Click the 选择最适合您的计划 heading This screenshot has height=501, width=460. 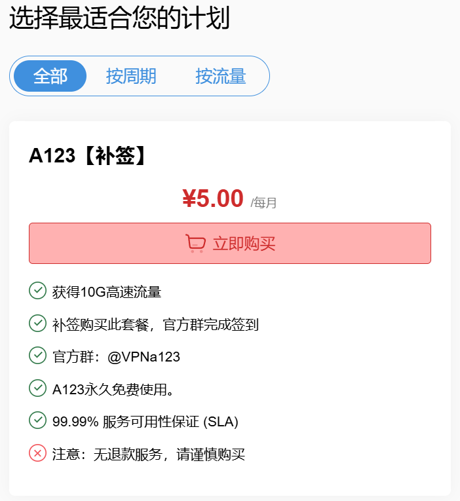pyautogui.click(x=119, y=18)
